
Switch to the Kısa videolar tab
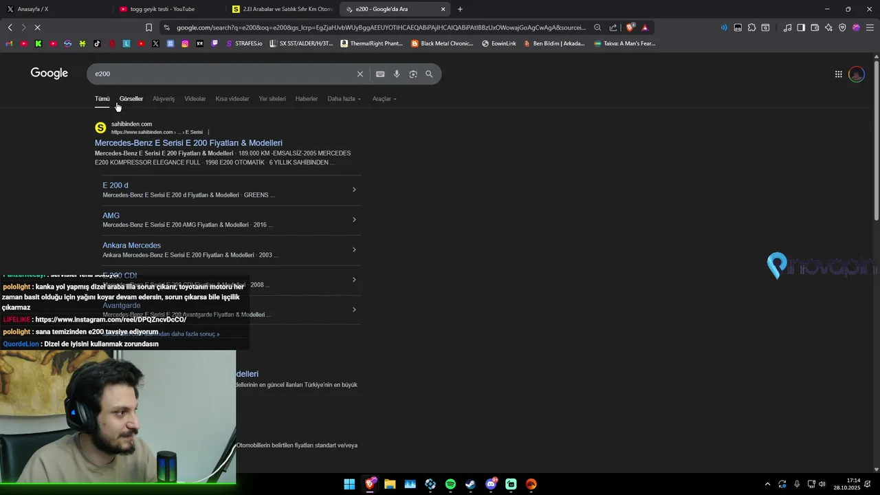click(232, 99)
